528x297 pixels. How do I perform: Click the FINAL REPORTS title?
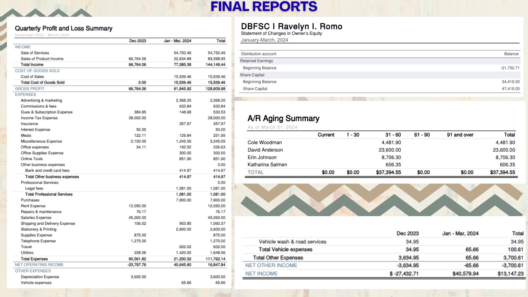click(264, 7)
